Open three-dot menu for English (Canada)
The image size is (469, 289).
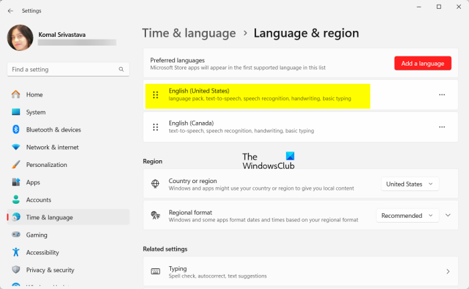[442, 127]
